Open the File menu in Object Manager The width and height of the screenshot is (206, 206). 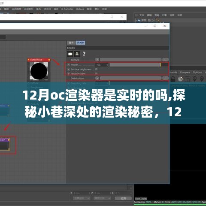[x=142, y=15]
